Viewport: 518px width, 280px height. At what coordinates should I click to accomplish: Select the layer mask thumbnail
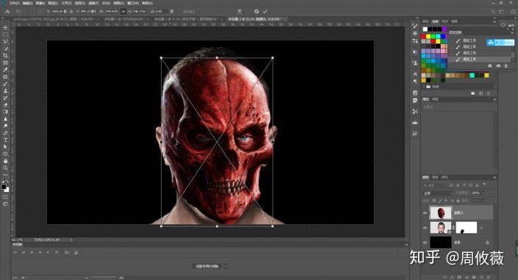click(x=466, y=227)
